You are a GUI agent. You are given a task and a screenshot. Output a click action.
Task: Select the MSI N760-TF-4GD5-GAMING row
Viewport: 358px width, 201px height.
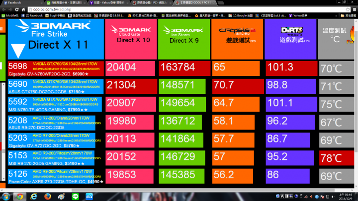[55, 104]
